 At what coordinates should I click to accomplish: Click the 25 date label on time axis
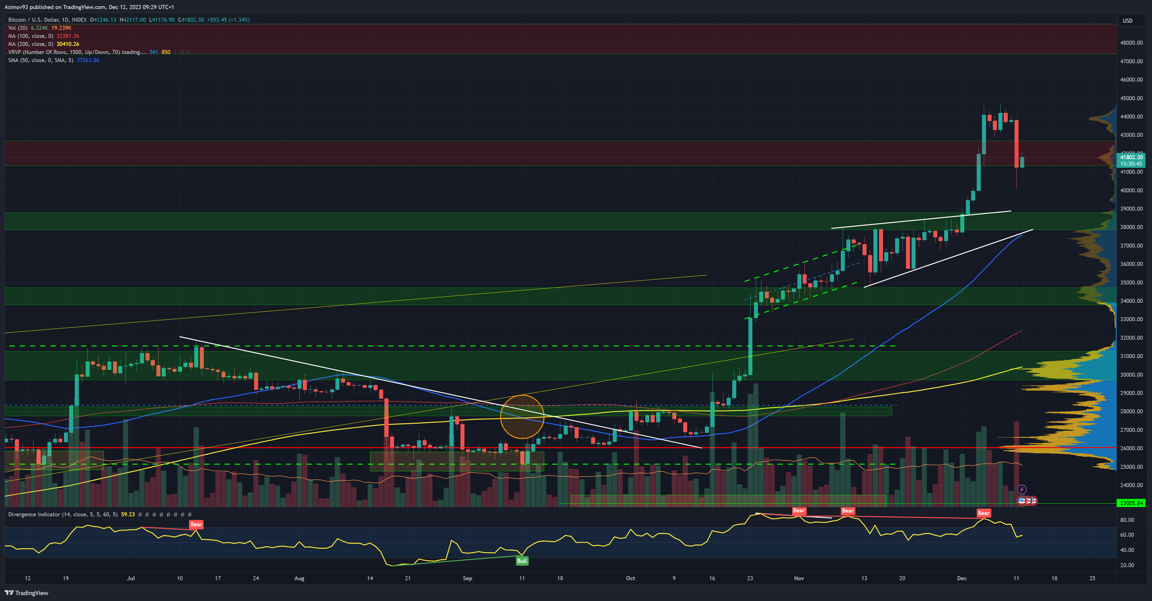coord(1092,578)
